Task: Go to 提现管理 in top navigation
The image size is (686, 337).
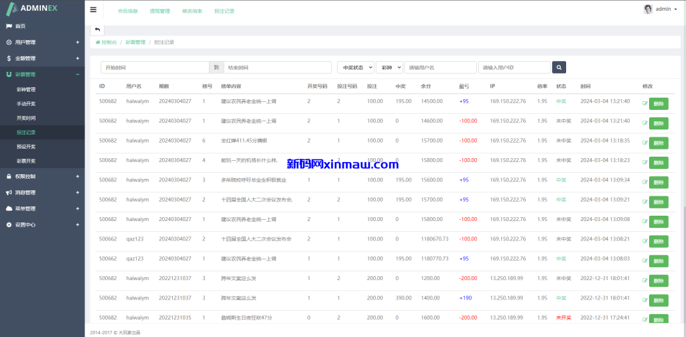Action: [x=159, y=11]
